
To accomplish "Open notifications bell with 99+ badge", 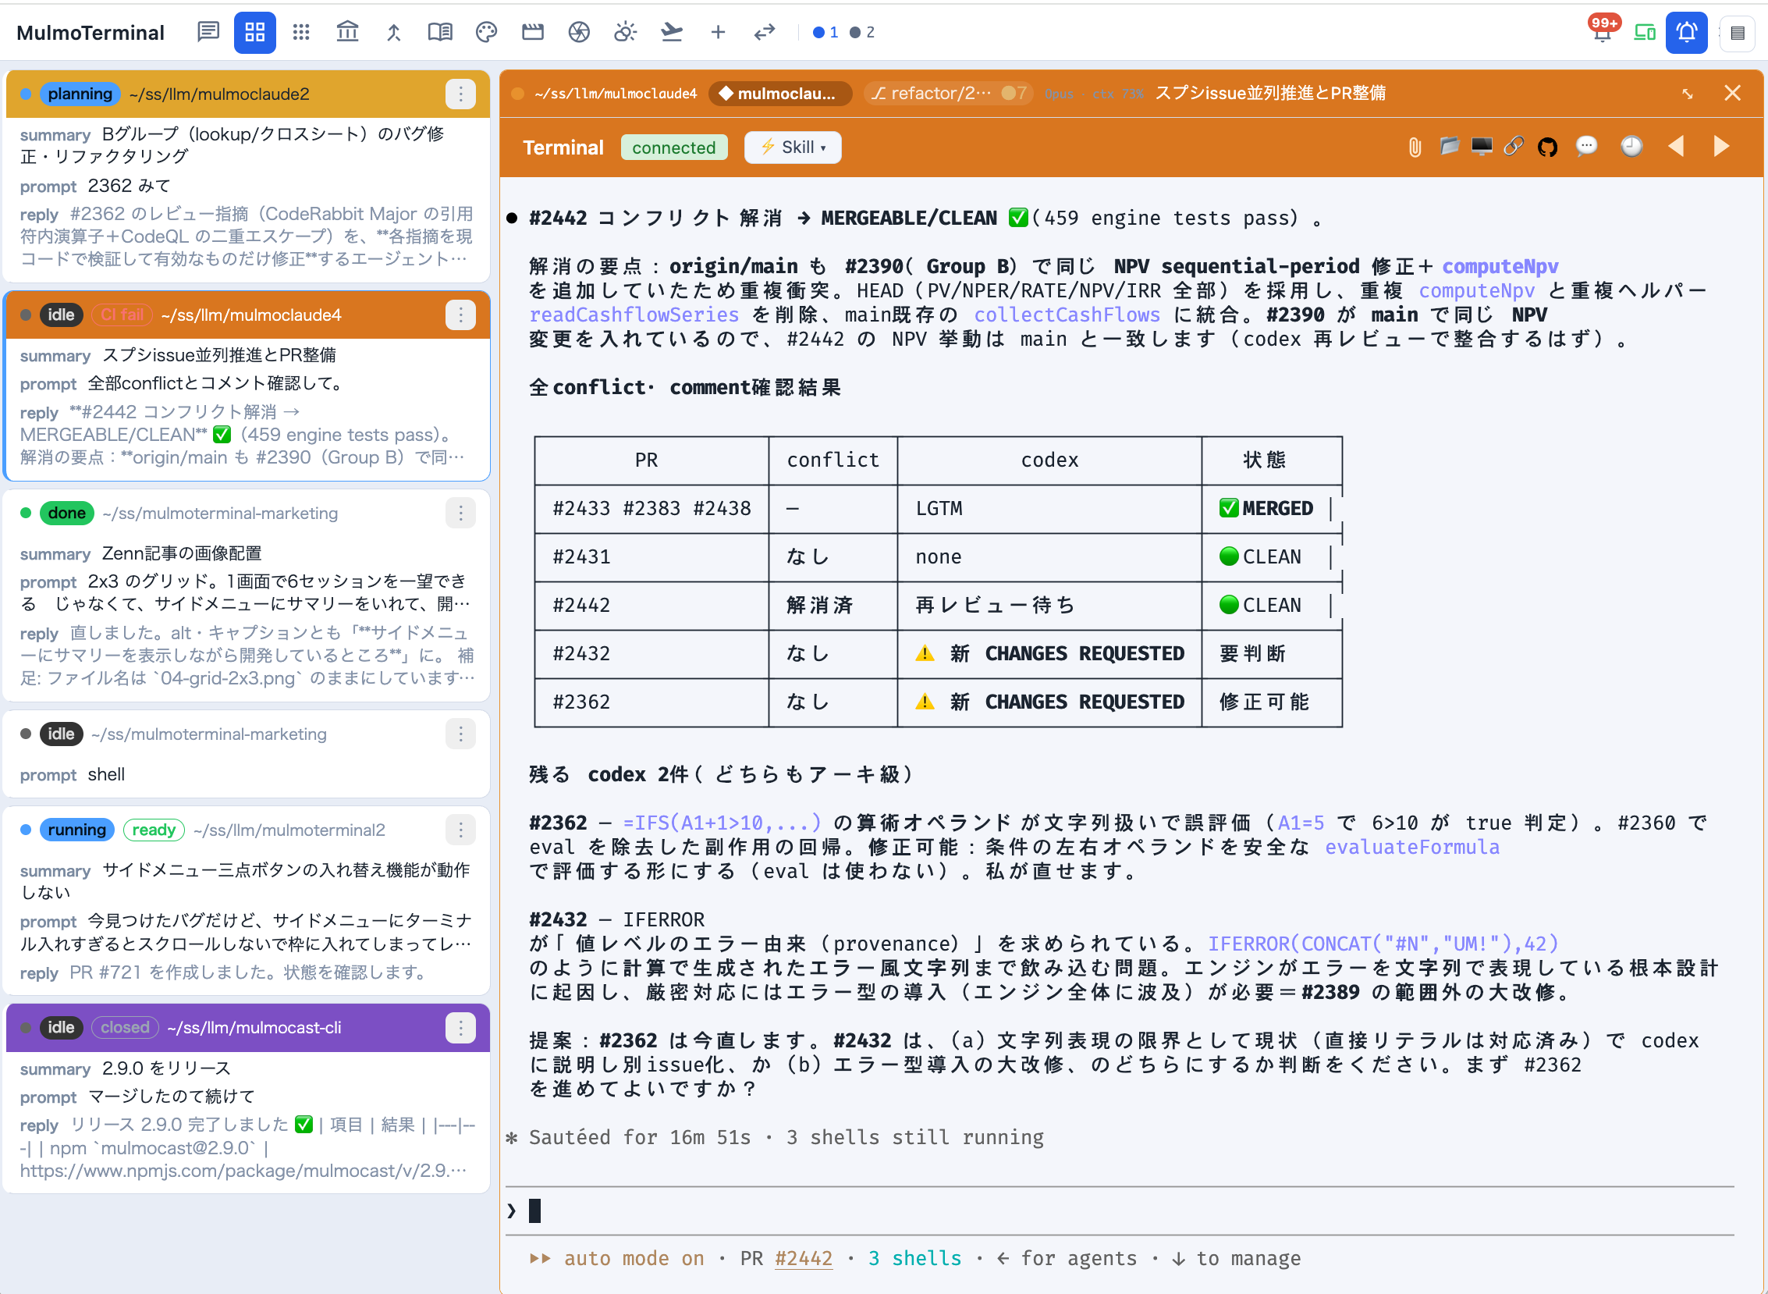I will (x=1602, y=31).
